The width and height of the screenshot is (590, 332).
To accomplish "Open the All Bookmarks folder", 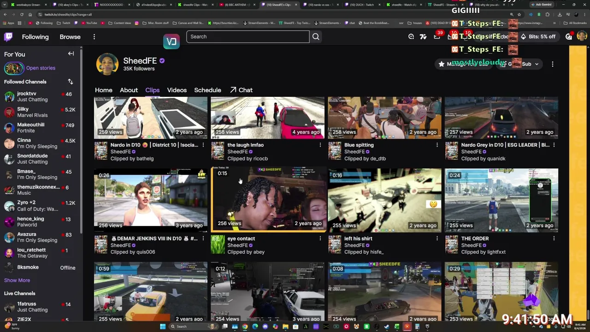I will (x=575, y=23).
